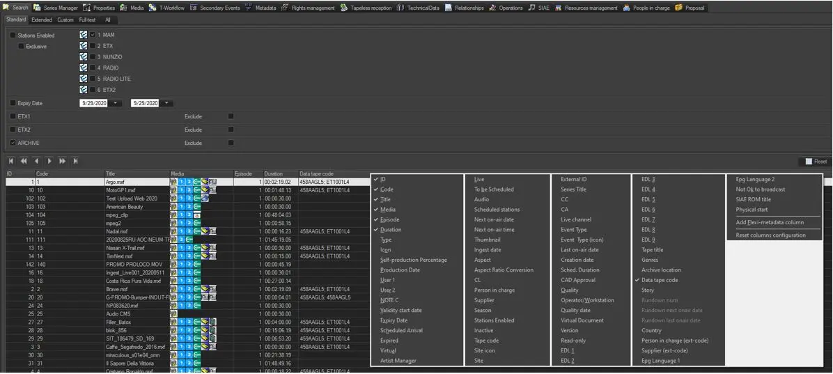833x374 pixels.
Task: Open the first expiry date dropdown
Action: (x=116, y=103)
